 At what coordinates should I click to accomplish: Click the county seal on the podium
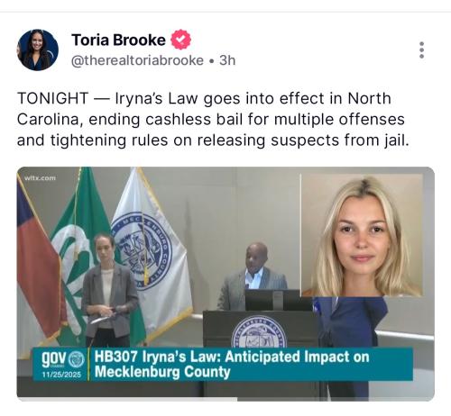click(x=259, y=331)
